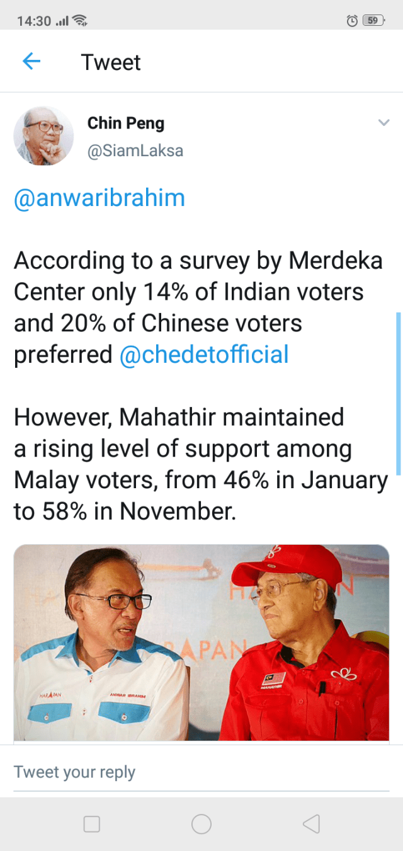
Task: Tap the 14:30 clock in status bar
Action: tap(34, 21)
